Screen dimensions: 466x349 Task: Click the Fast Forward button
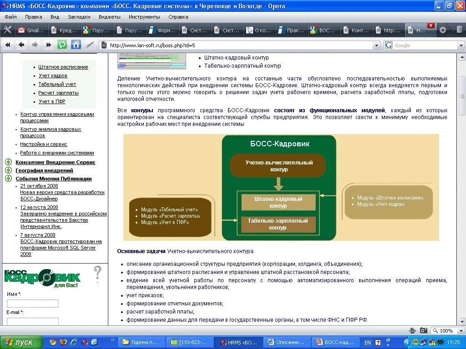click(48, 45)
